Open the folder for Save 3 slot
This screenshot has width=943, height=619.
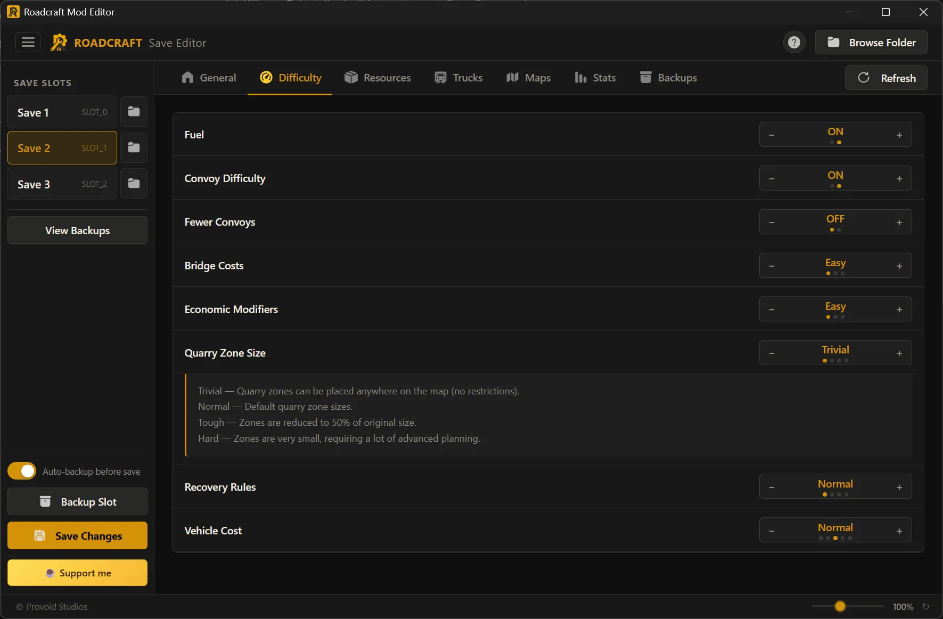point(134,184)
